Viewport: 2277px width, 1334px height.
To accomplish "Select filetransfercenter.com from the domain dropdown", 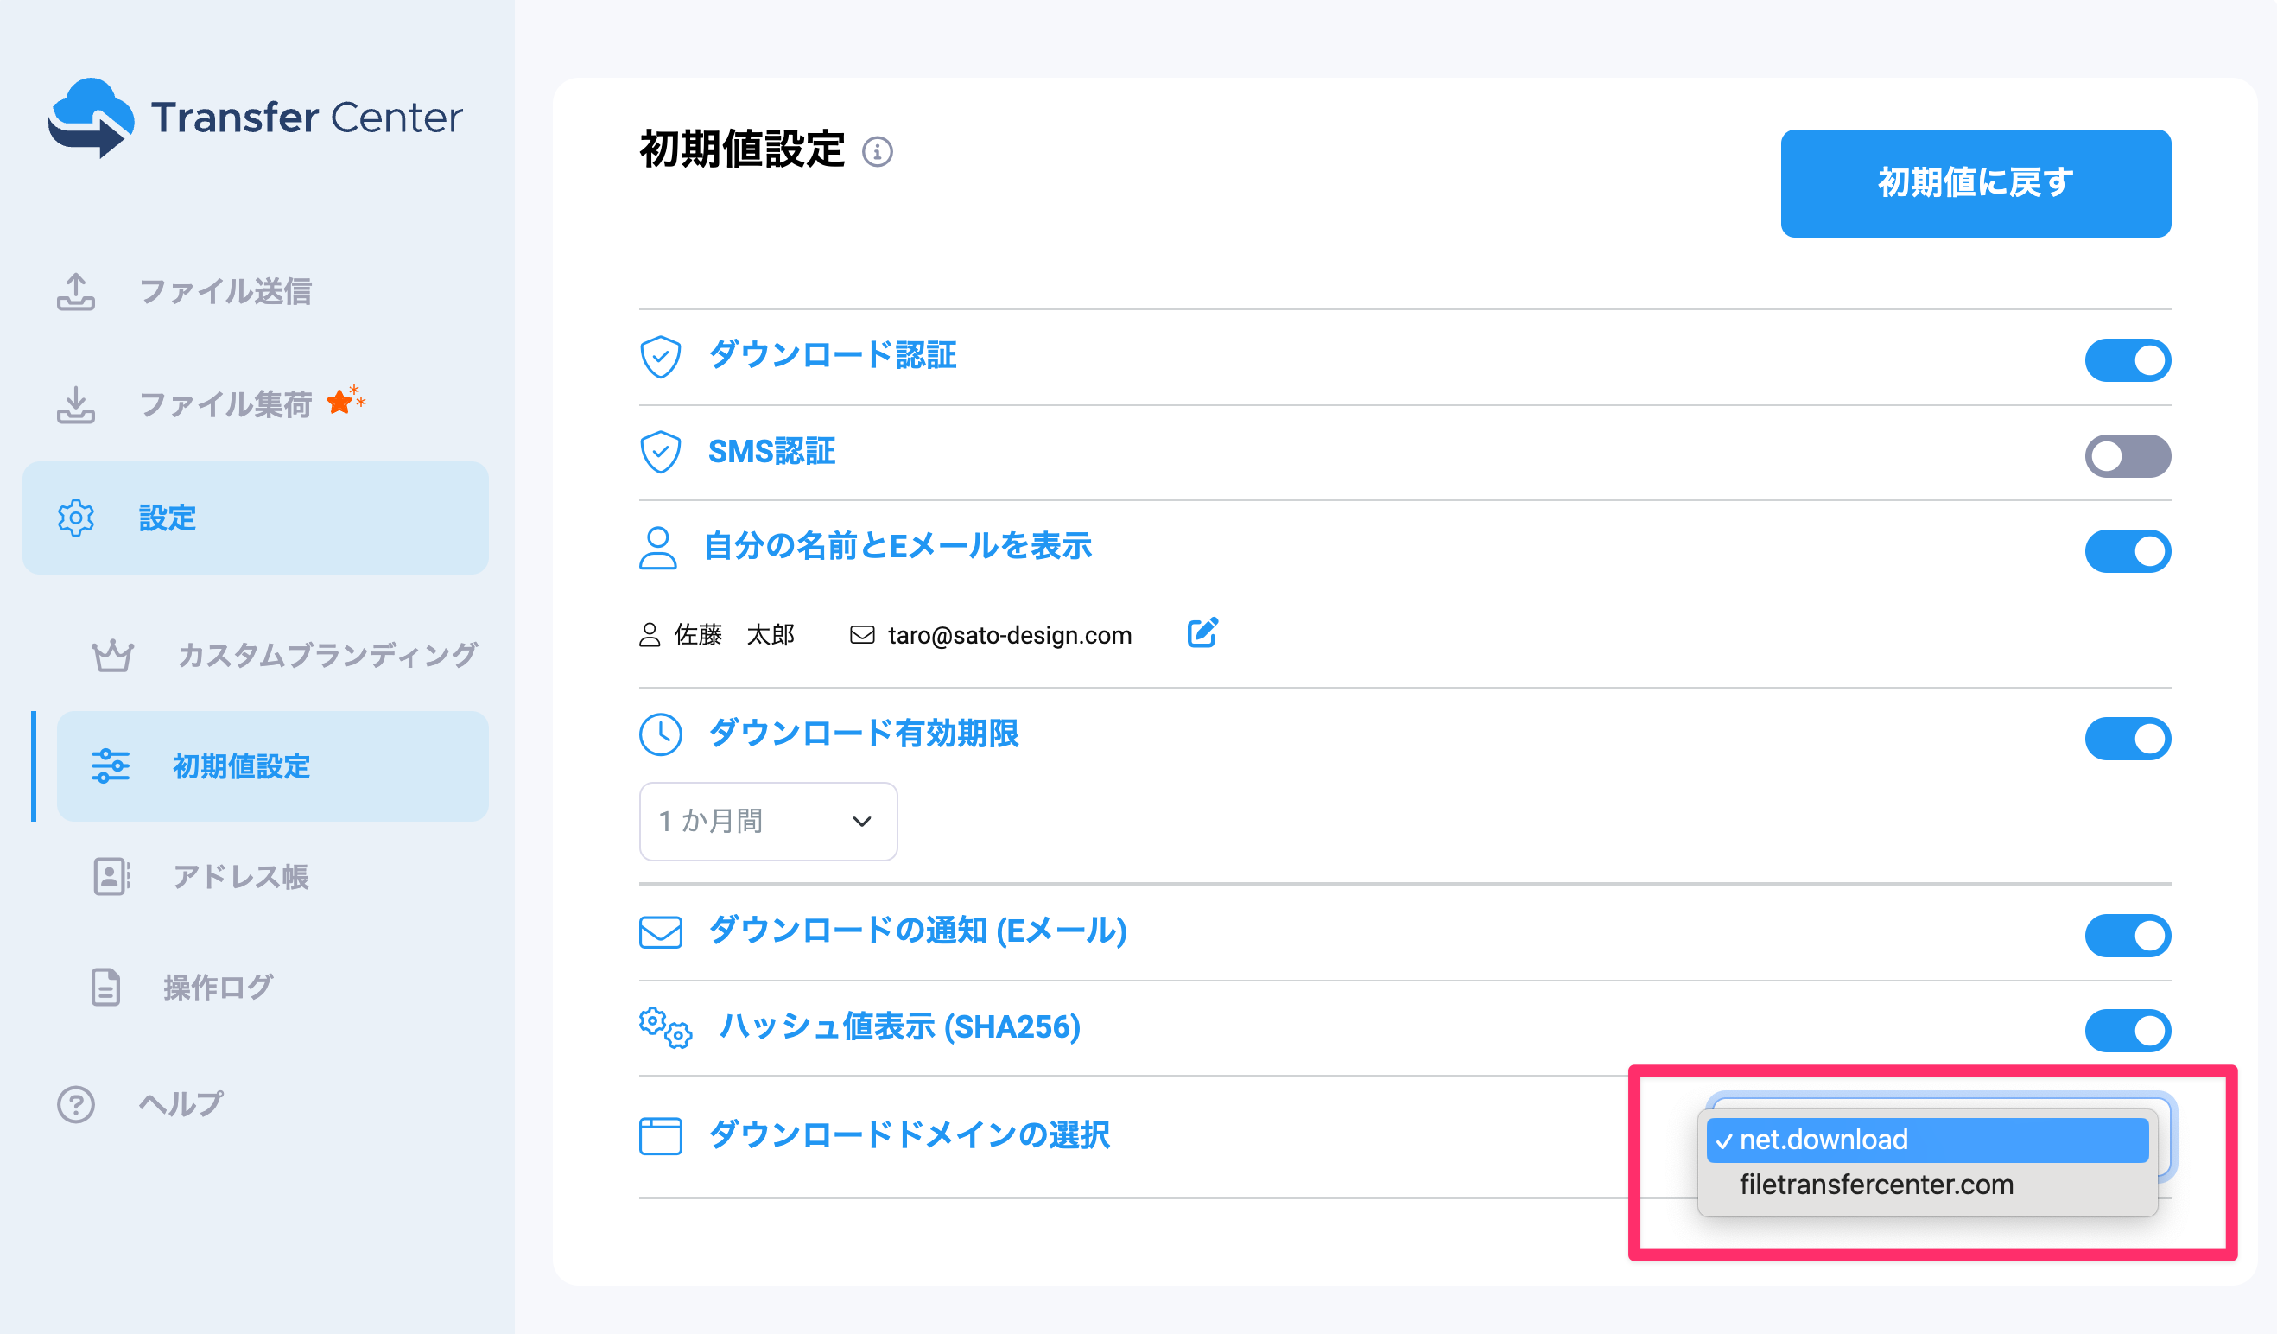I will (1877, 1185).
